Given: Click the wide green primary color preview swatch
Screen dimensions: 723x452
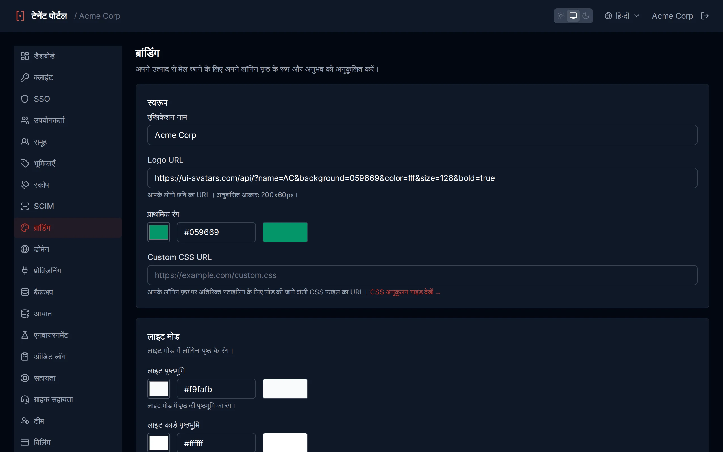Looking at the screenshot, I should click(285, 232).
